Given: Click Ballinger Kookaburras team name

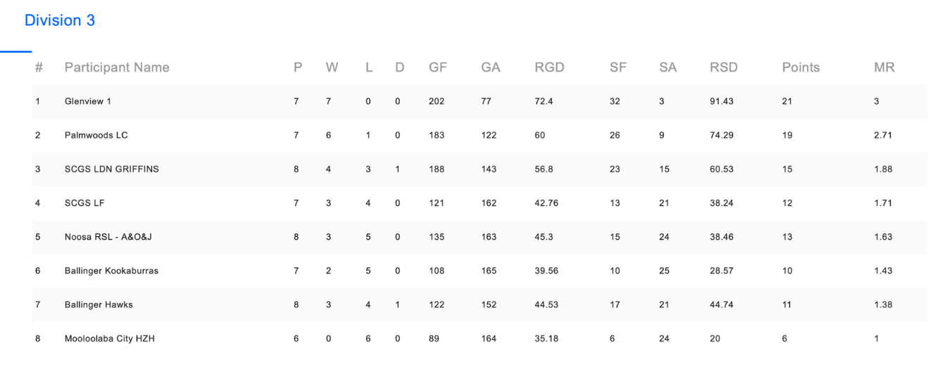Looking at the screenshot, I should 111,271.
